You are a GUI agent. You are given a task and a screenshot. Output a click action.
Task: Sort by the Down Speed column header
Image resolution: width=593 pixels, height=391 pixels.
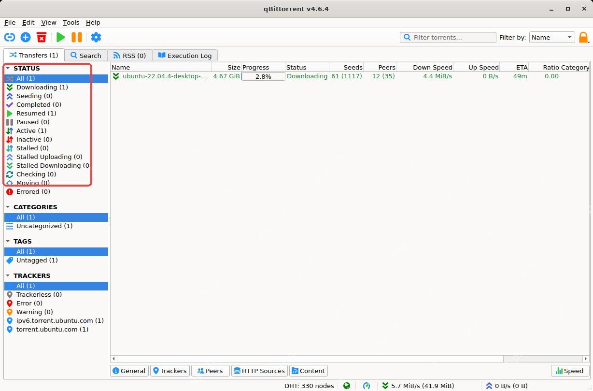coord(425,67)
